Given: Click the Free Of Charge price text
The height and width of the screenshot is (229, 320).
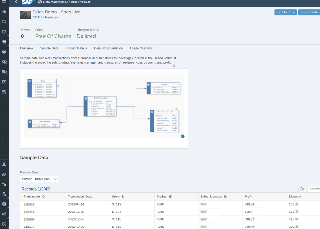Looking at the screenshot, I should [x=53, y=36].
